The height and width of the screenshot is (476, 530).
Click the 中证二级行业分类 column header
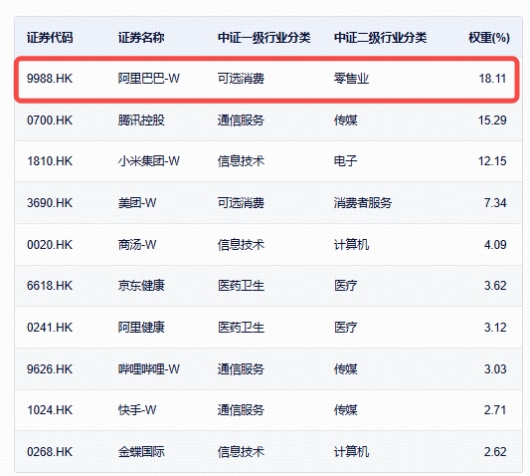(380, 38)
